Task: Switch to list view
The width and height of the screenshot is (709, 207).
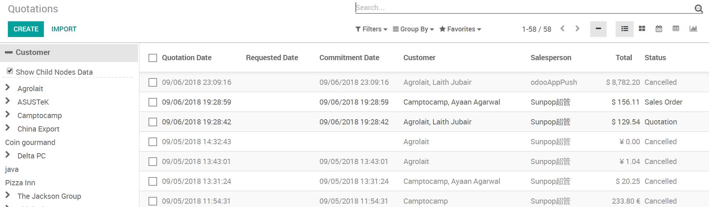Action: 624,29
